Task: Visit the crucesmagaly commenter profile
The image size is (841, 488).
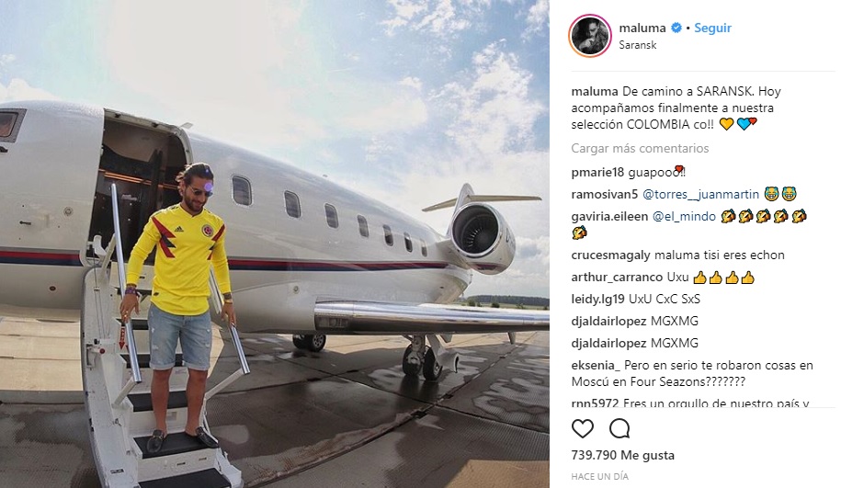Action: 610,255
